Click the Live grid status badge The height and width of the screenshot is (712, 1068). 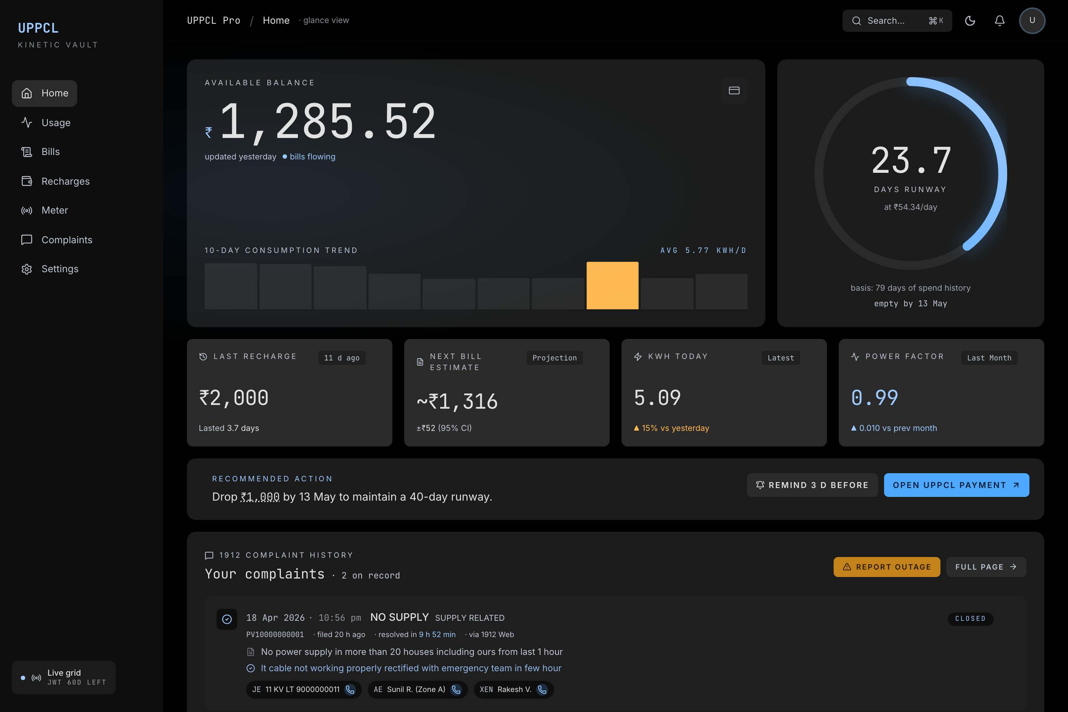[x=63, y=677]
